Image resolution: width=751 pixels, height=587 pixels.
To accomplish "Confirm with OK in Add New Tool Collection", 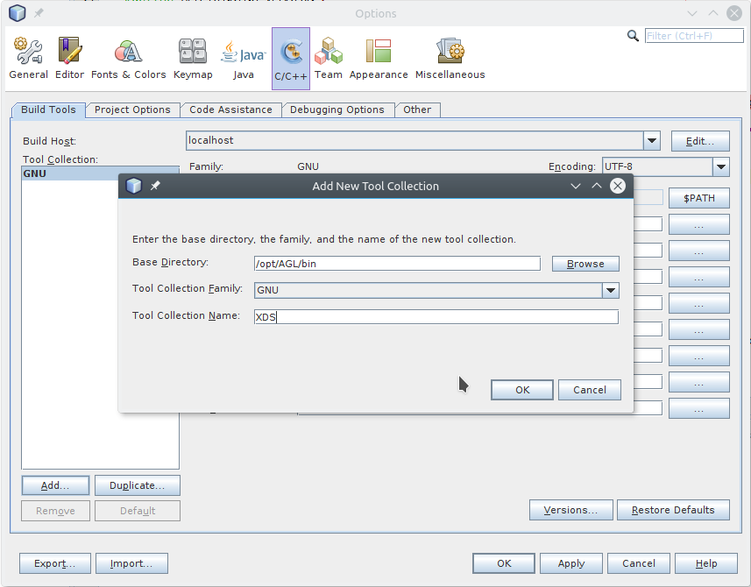I will tap(522, 390).
